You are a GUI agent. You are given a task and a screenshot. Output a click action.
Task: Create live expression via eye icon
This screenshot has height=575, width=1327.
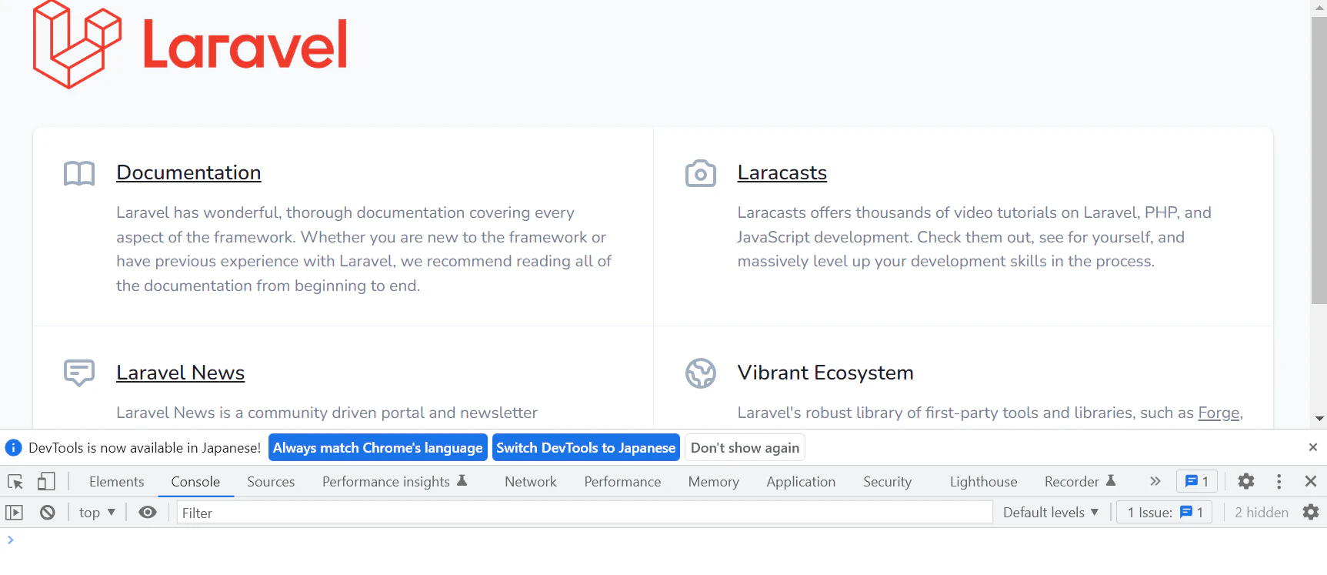148,513
